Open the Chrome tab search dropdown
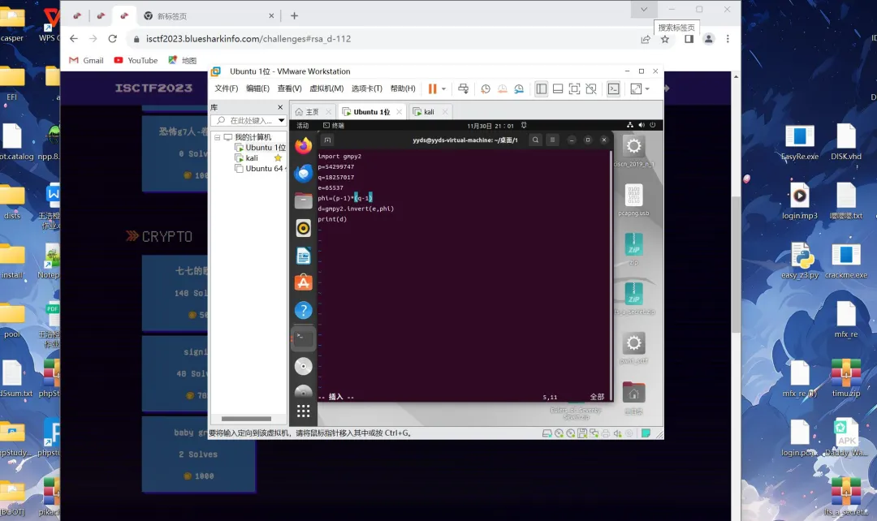The height and width of the screenshot is (521, 877). pos(644,10)
